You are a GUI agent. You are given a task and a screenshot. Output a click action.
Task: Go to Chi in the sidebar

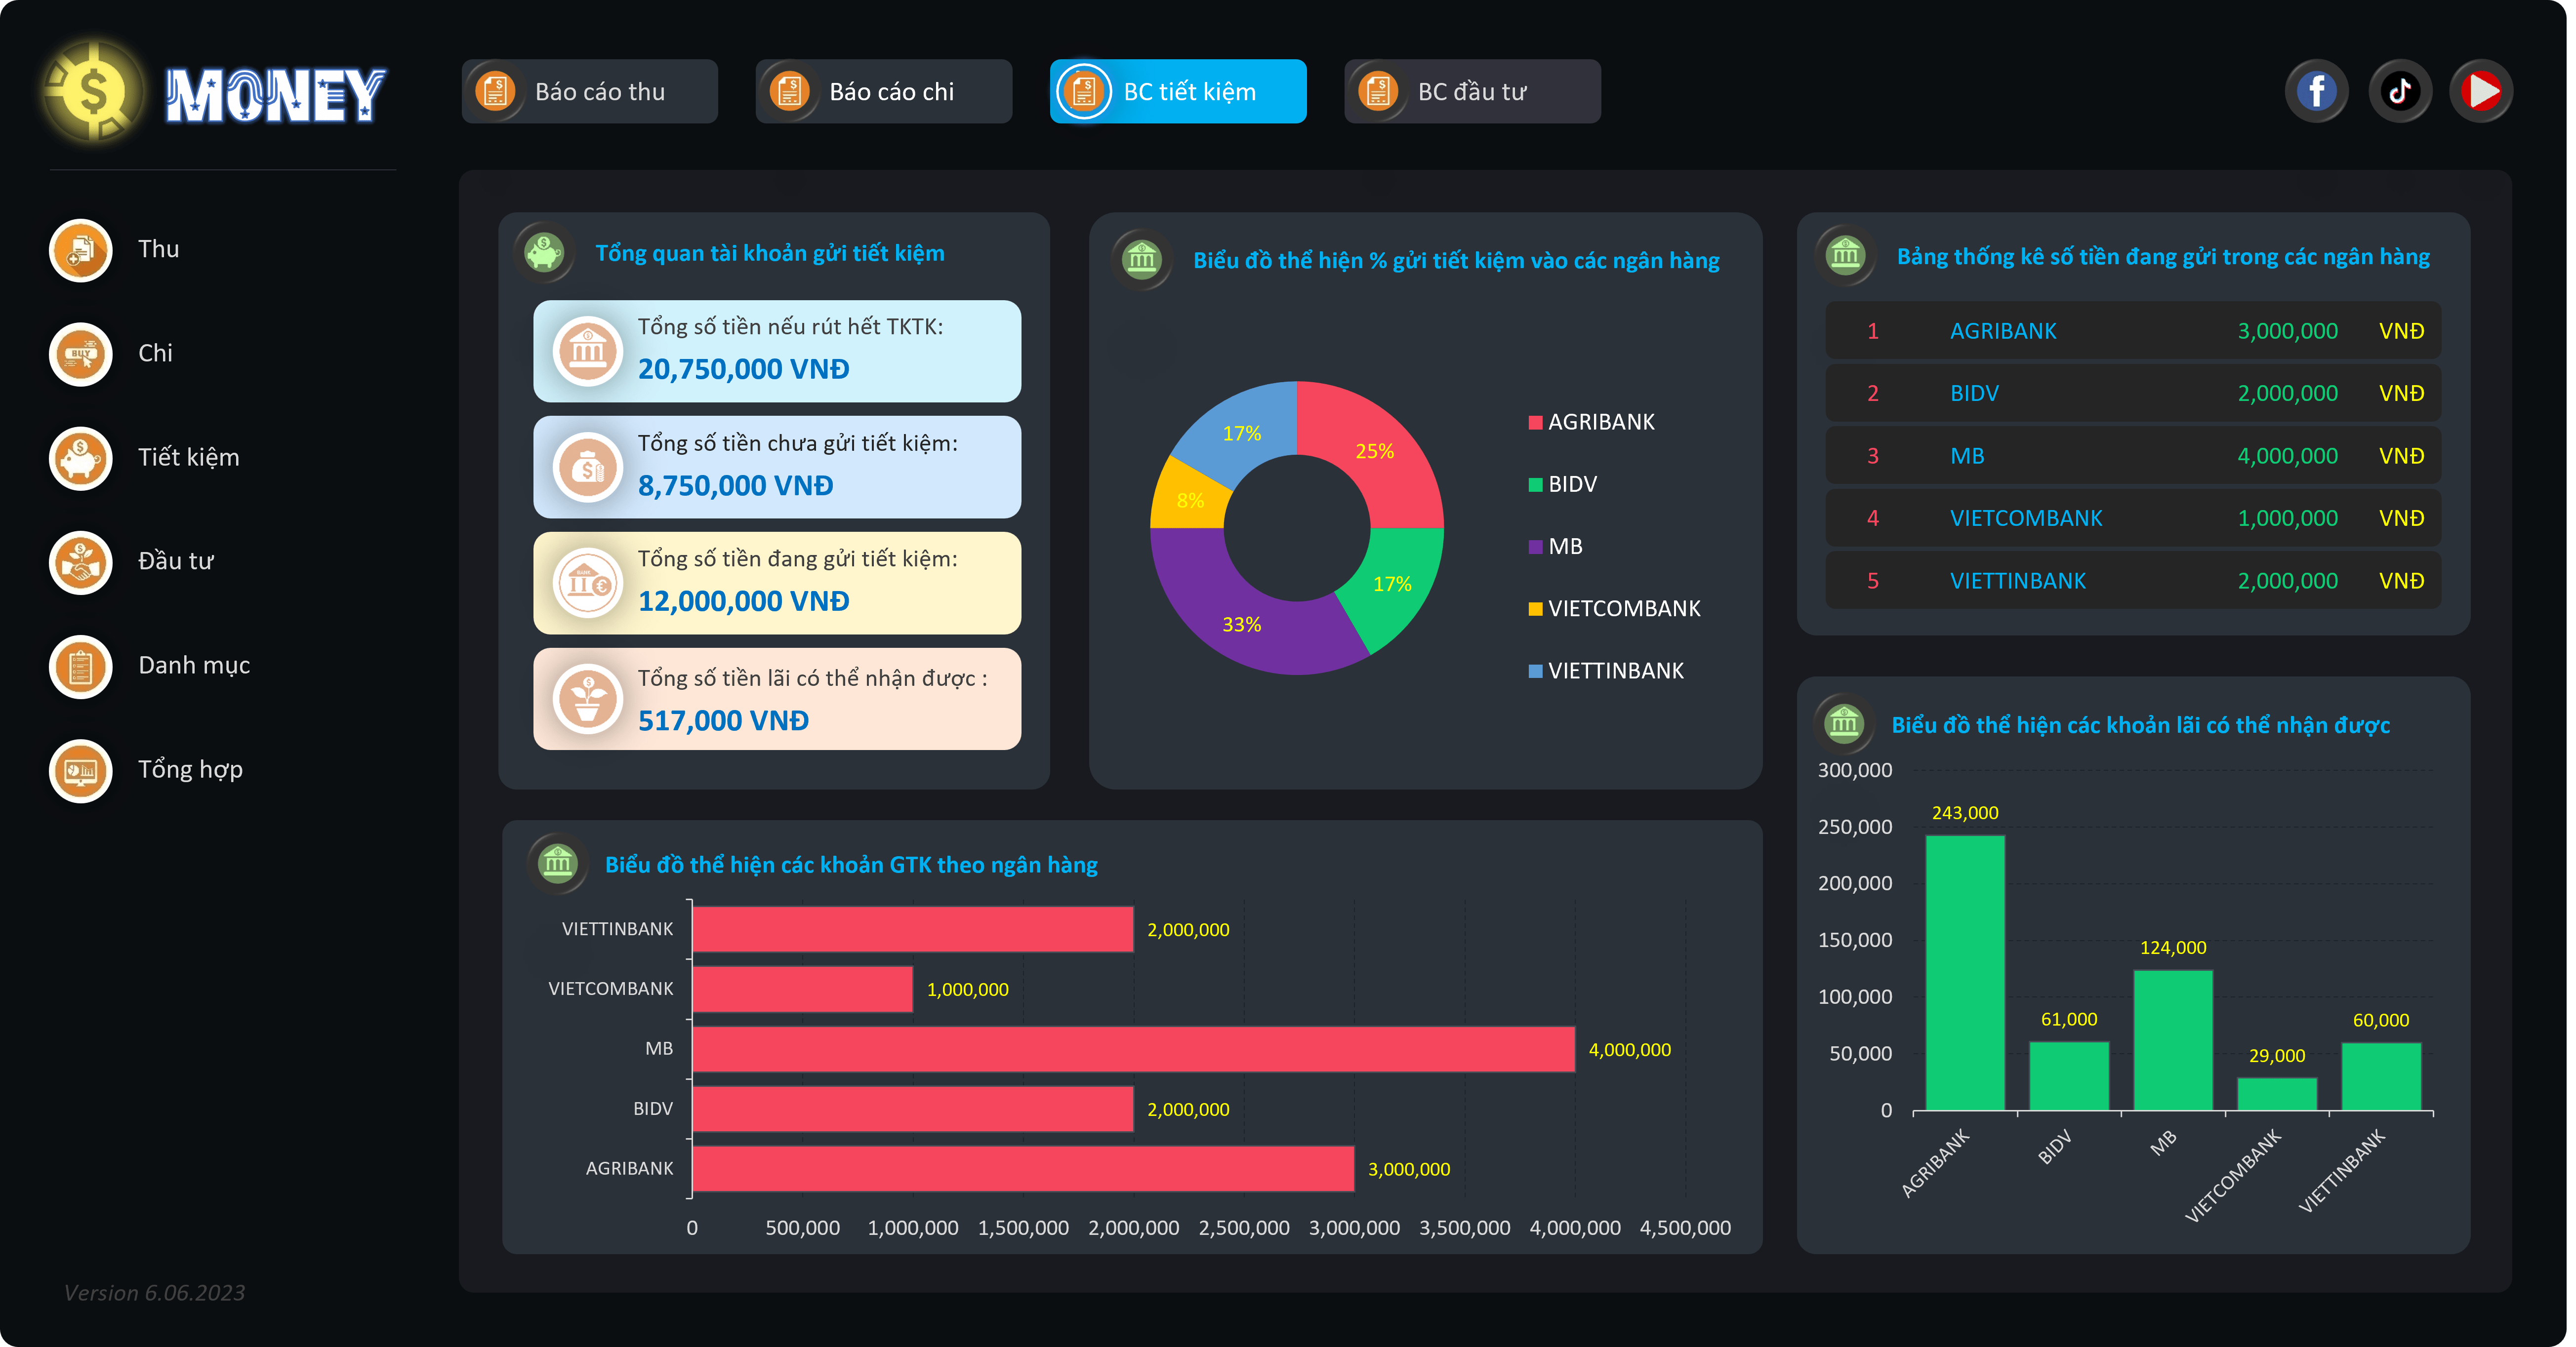155,353
